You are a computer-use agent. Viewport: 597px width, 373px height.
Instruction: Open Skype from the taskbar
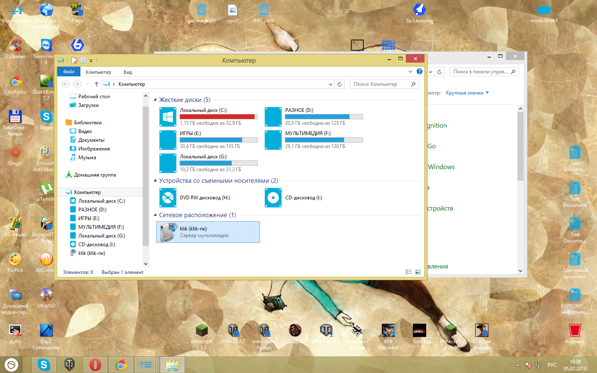[x=44, y=365]
